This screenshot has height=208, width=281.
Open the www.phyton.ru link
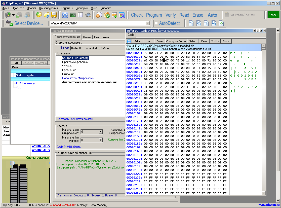point(268,205)
